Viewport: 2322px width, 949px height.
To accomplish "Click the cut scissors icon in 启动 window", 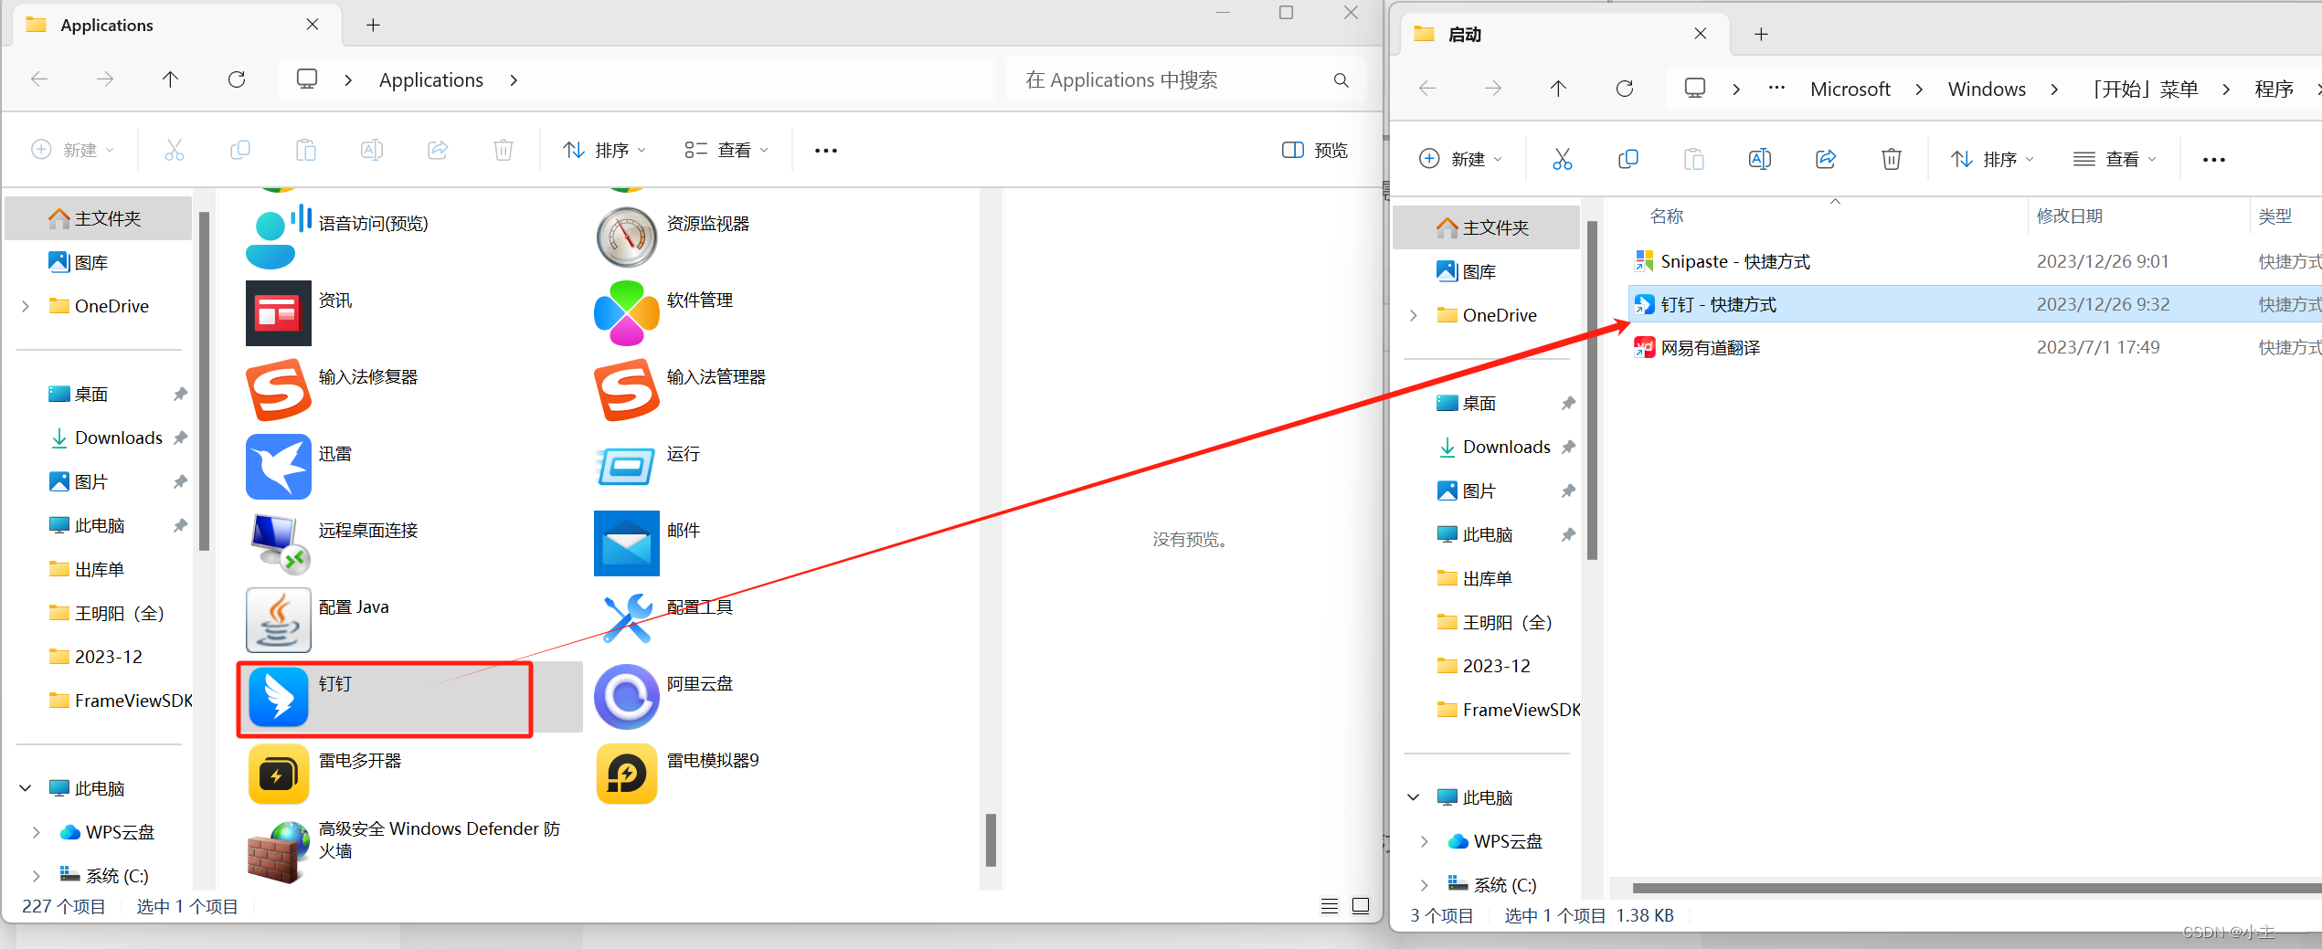I will pos(1563,160).
